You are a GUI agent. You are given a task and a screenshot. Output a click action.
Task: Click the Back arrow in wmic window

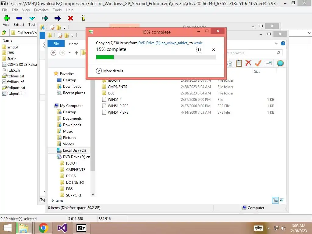point(53,53)
